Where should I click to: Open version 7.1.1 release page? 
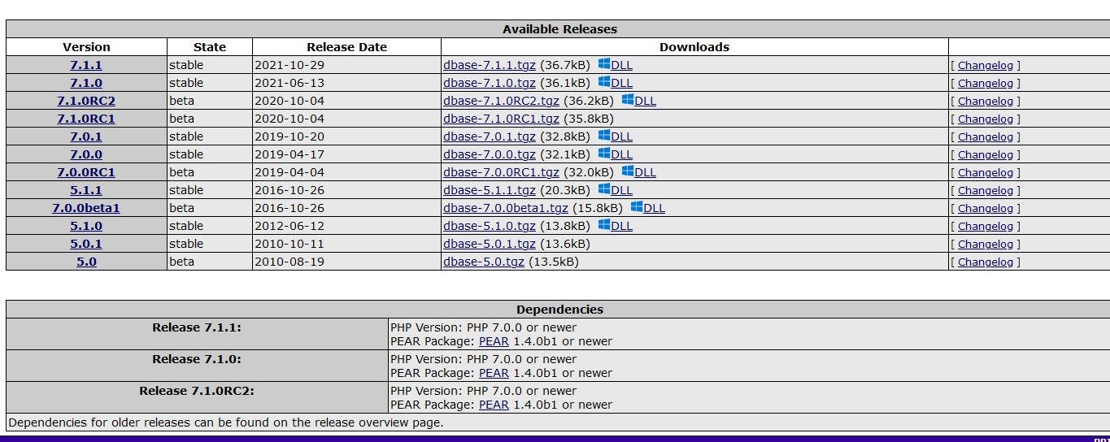(86, 65)
